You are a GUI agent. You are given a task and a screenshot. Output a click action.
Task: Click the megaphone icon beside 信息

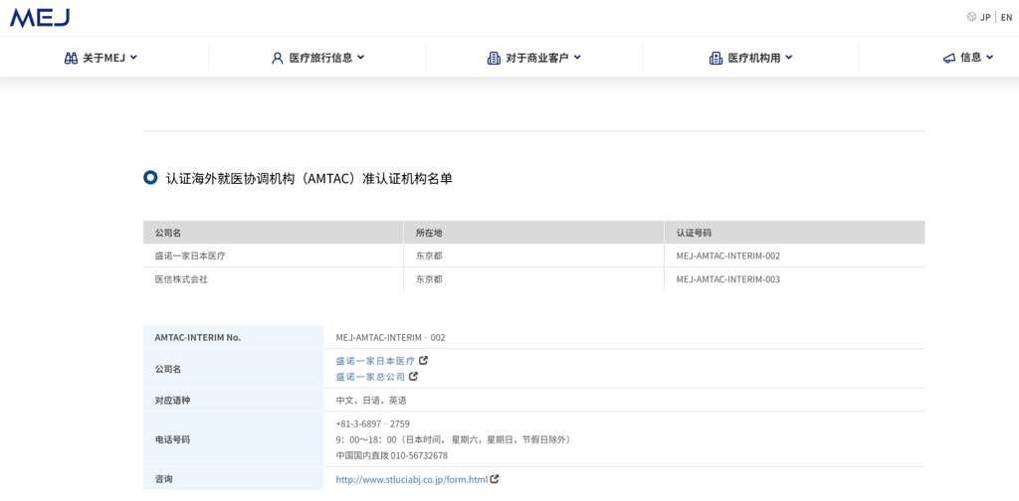[948, 58]
